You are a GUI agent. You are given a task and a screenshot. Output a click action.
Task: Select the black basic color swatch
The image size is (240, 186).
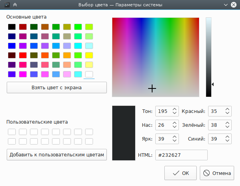tap(12, 27)
